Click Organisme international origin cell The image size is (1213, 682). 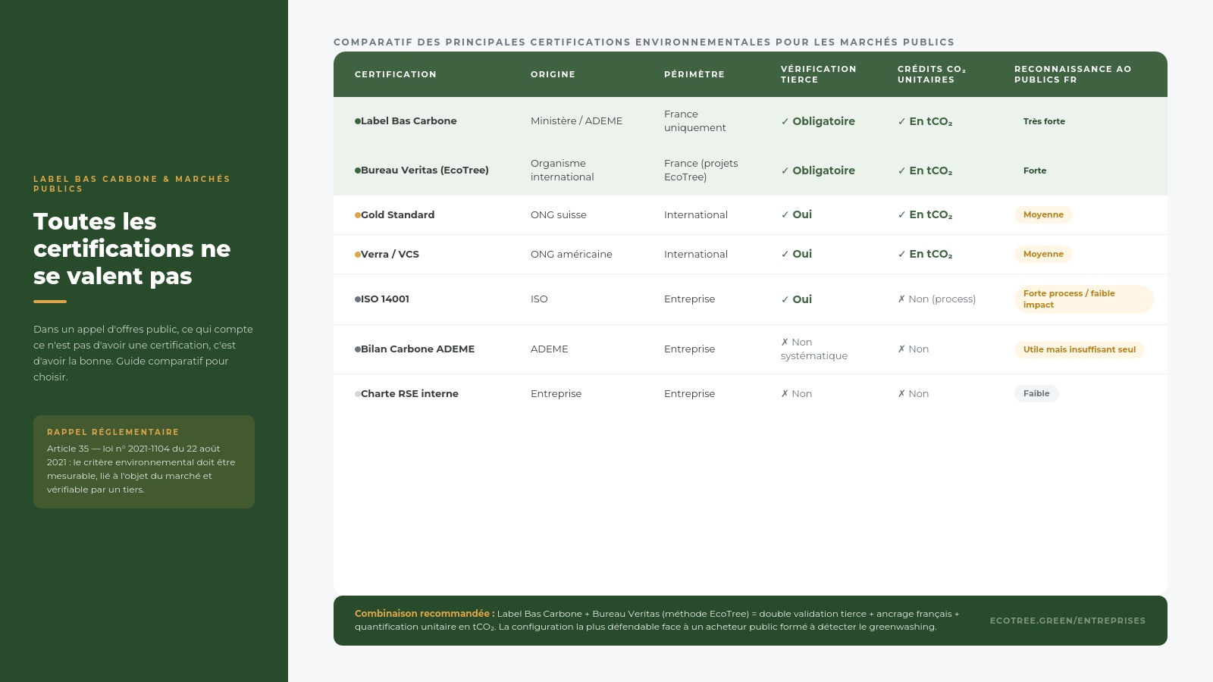(563, 170)
